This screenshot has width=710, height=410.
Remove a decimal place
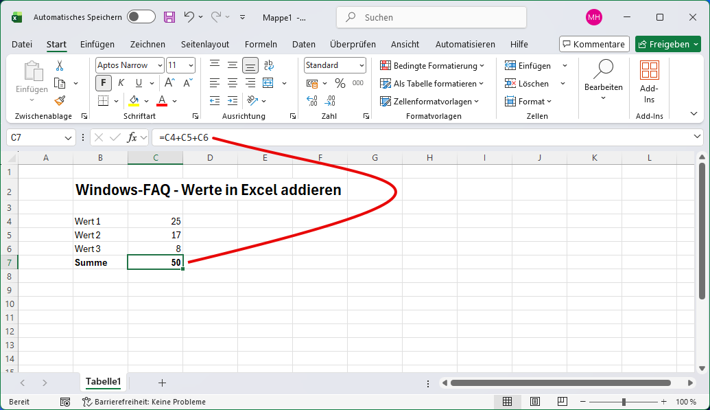tap(331, 101)
